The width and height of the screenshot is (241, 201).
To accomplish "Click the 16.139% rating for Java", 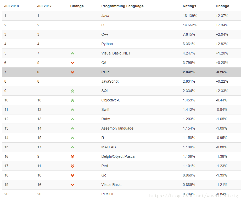I will tap(190, 16).
